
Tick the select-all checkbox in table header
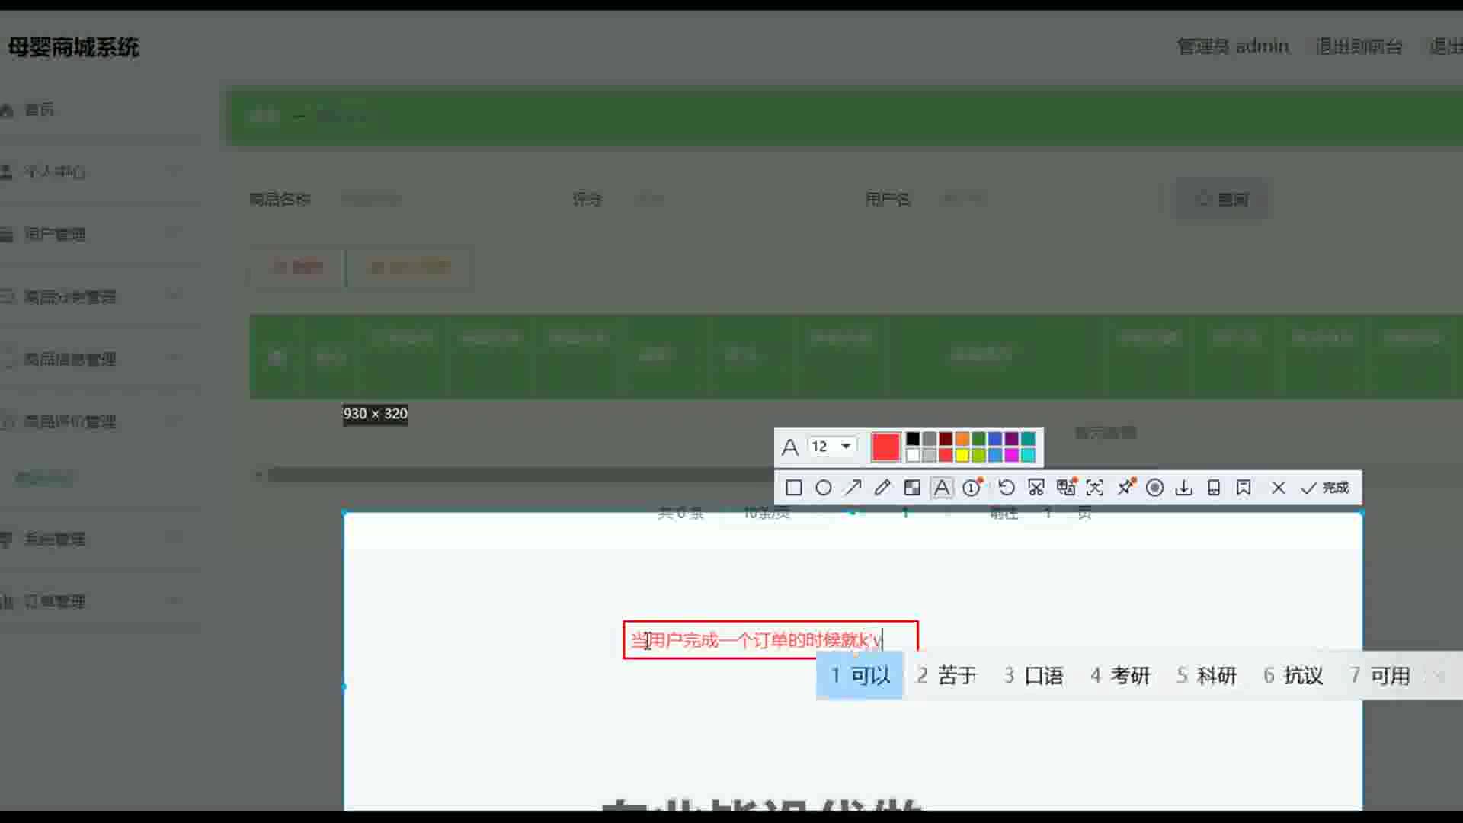(x=277, y=357)
